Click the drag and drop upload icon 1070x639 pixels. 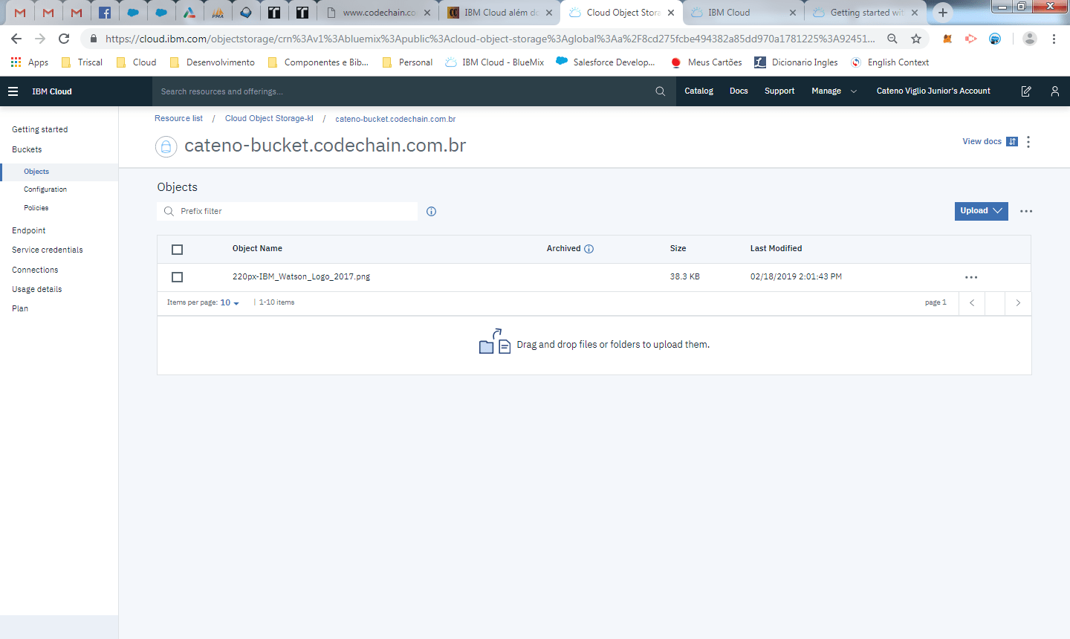[495, 342]
